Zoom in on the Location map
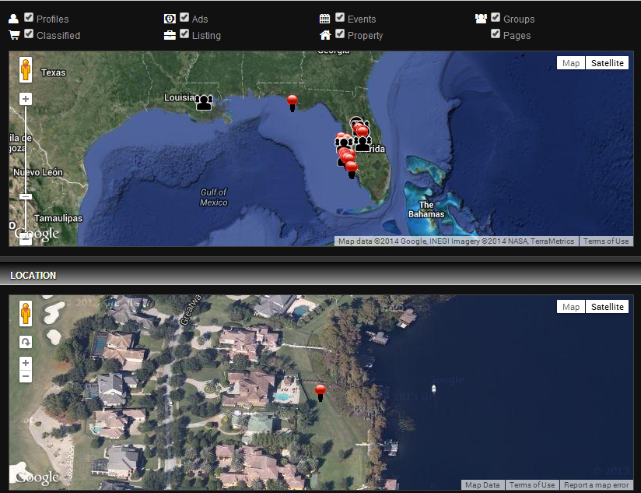 [26, 363]
